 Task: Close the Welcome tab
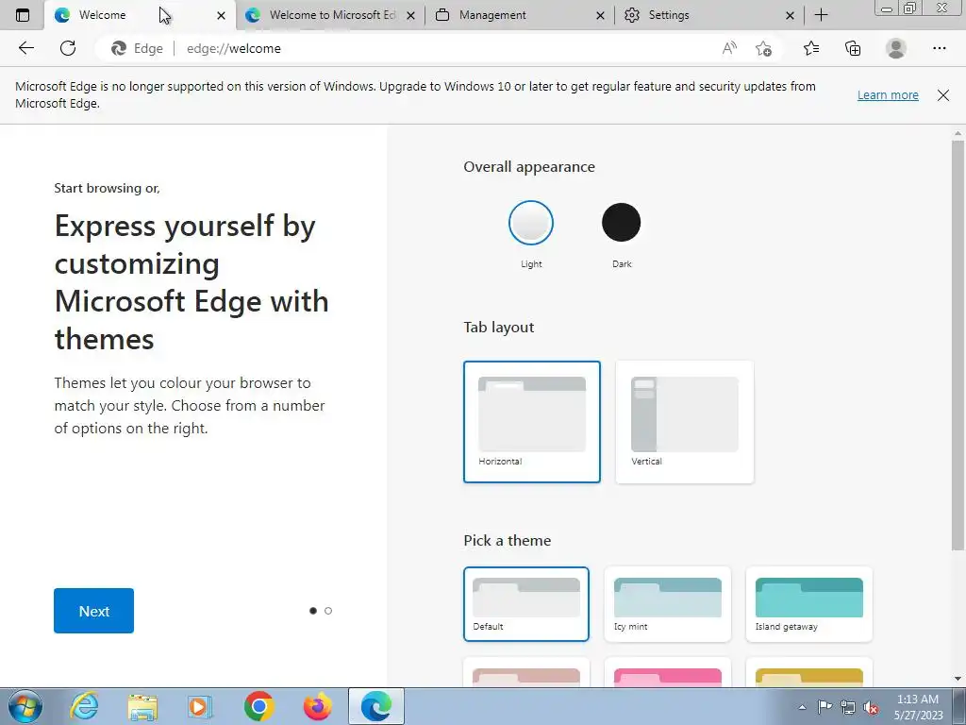[x=221, y=15]
